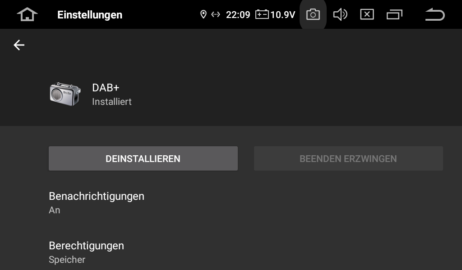The image size is (462, 270).
Task: Select the DAB+ app name
Action: tap(106, 88)
